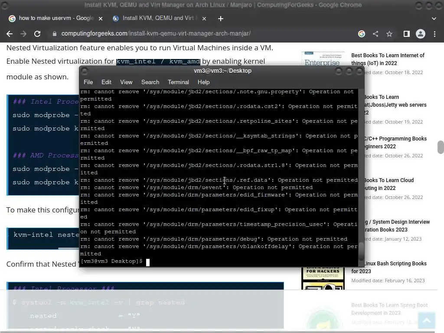Click the 'drm/uevent' error line in terminal
The height and width of the screenshot is (333, 444).
coord(196,187)
